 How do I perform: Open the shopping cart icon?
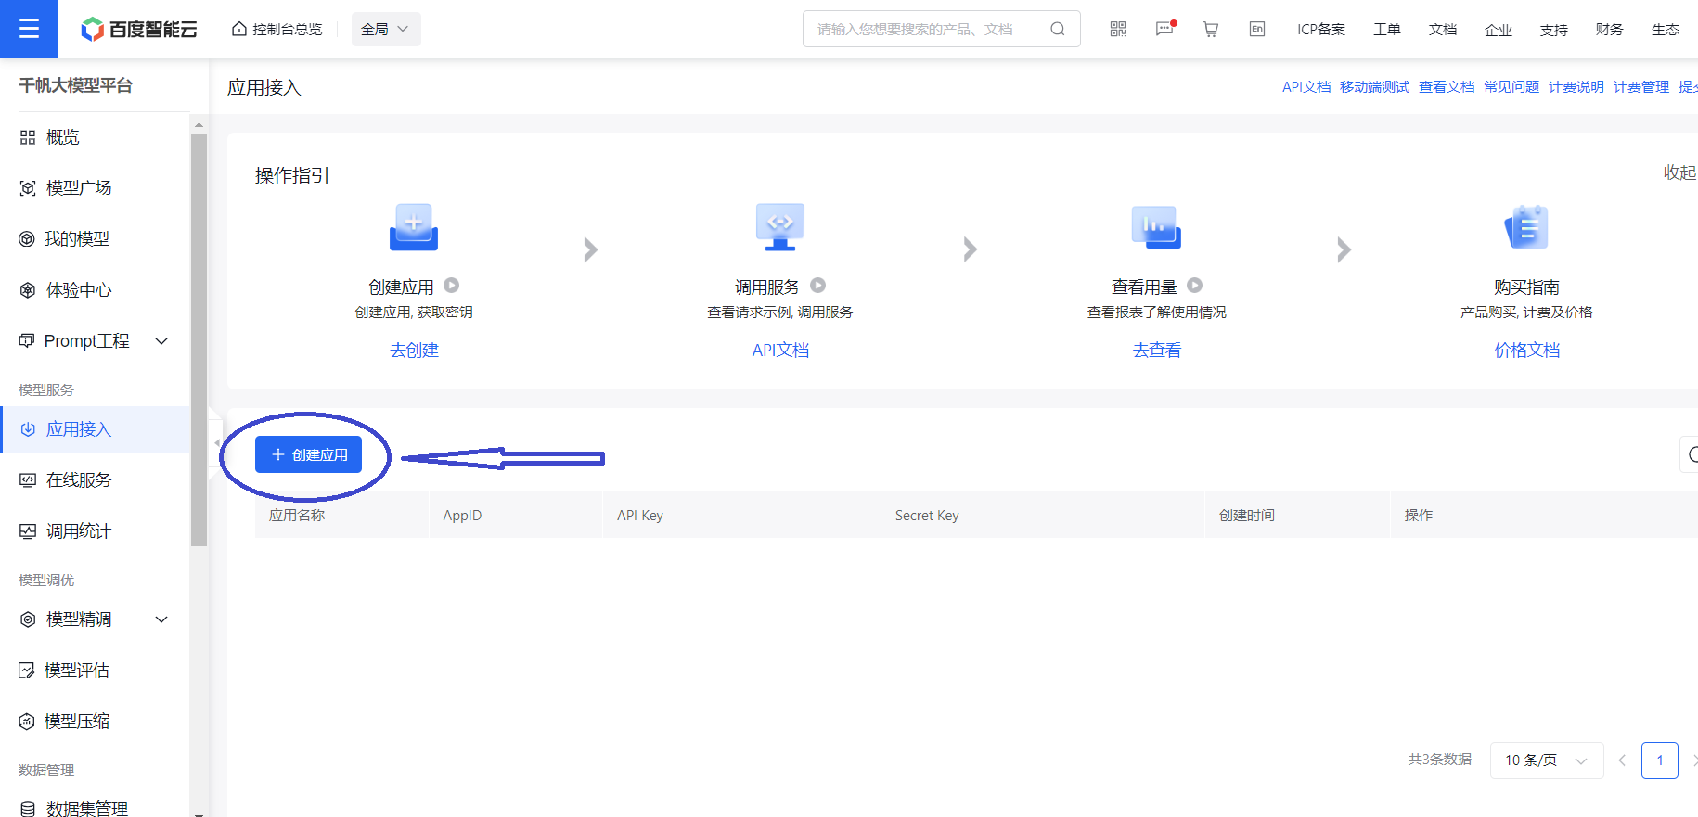coord(1211,29)
